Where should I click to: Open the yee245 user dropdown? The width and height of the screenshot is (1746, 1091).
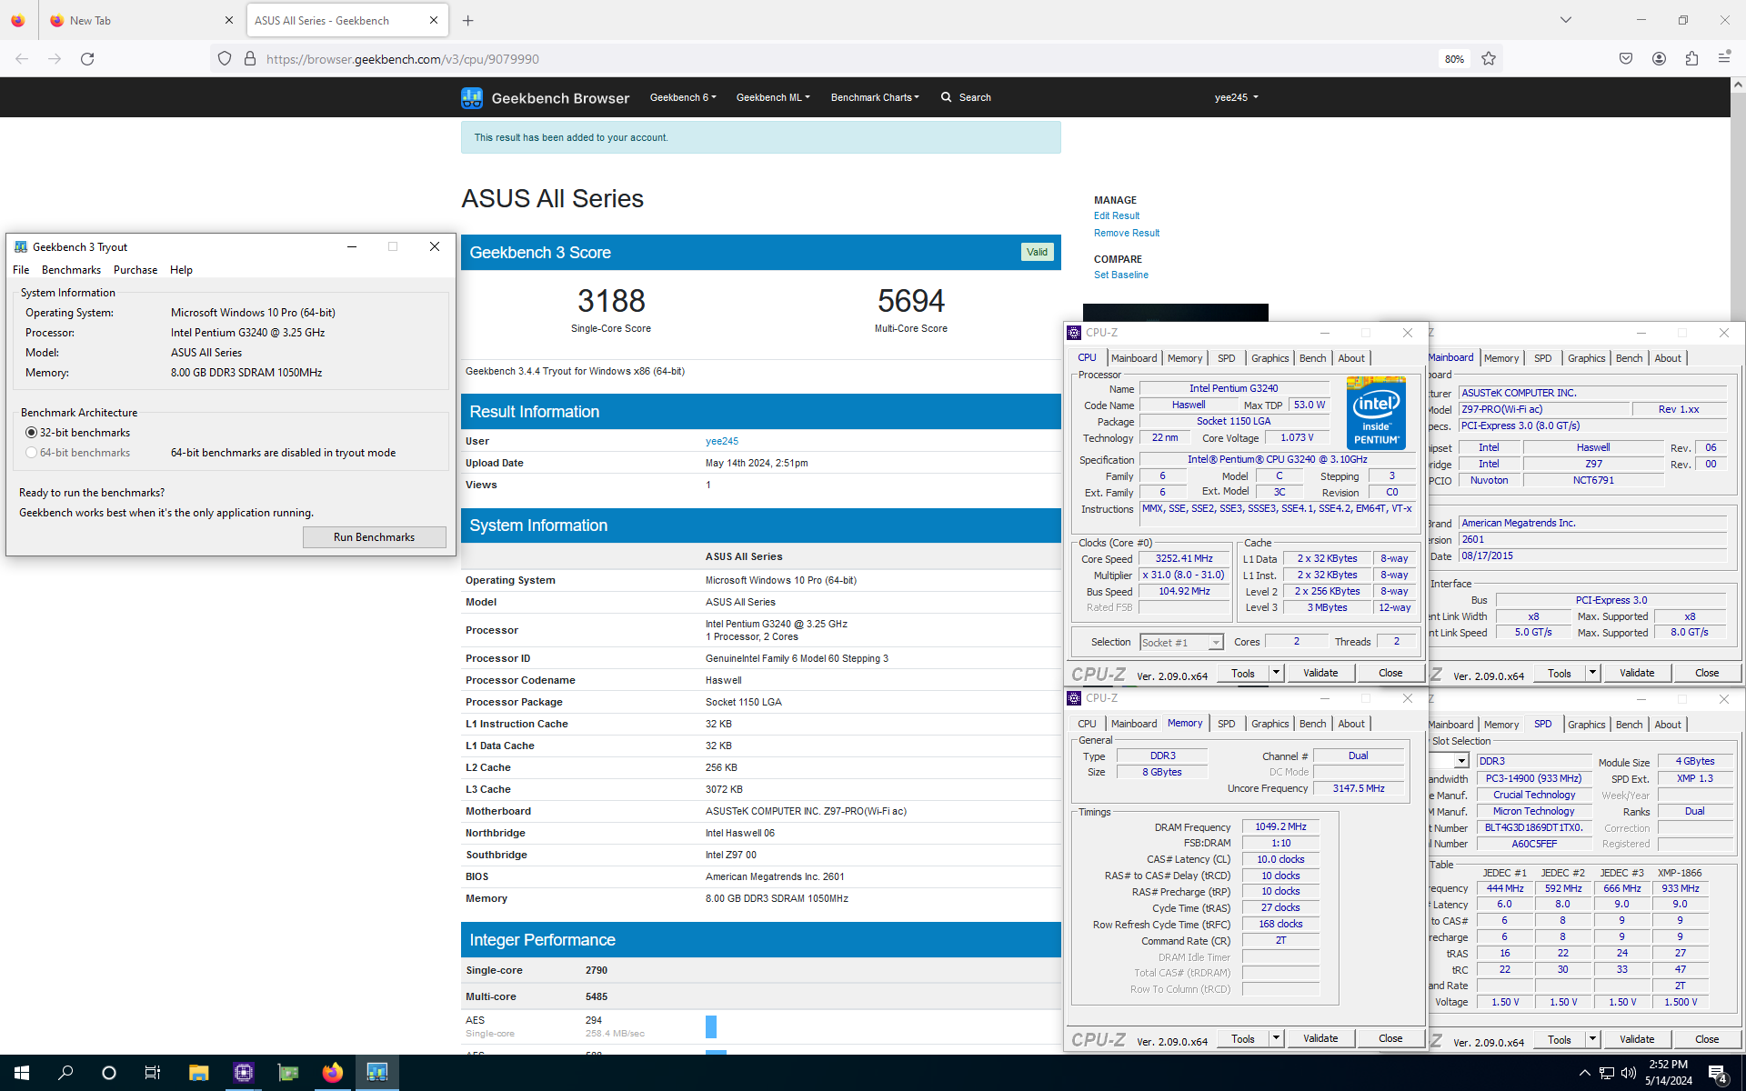tap(1237, 97)
